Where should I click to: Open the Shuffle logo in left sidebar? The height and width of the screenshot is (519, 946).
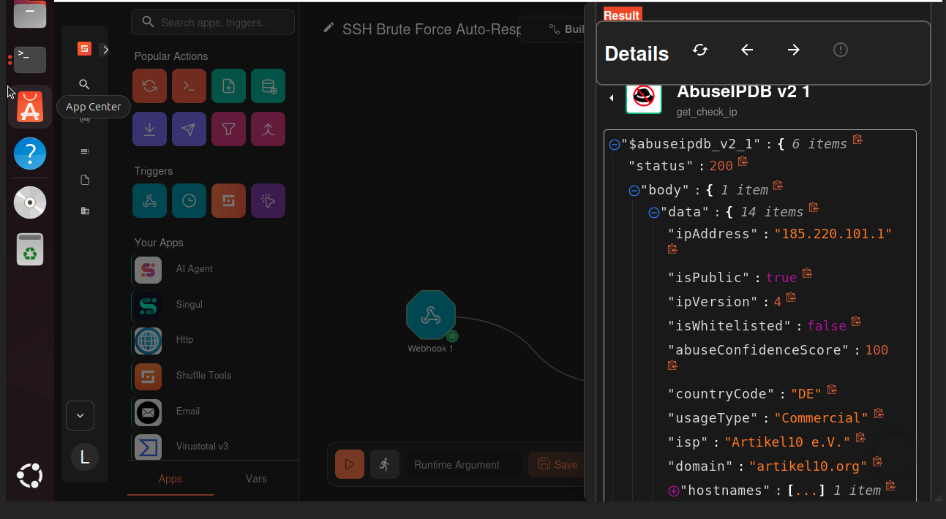(x=85, y=49)
